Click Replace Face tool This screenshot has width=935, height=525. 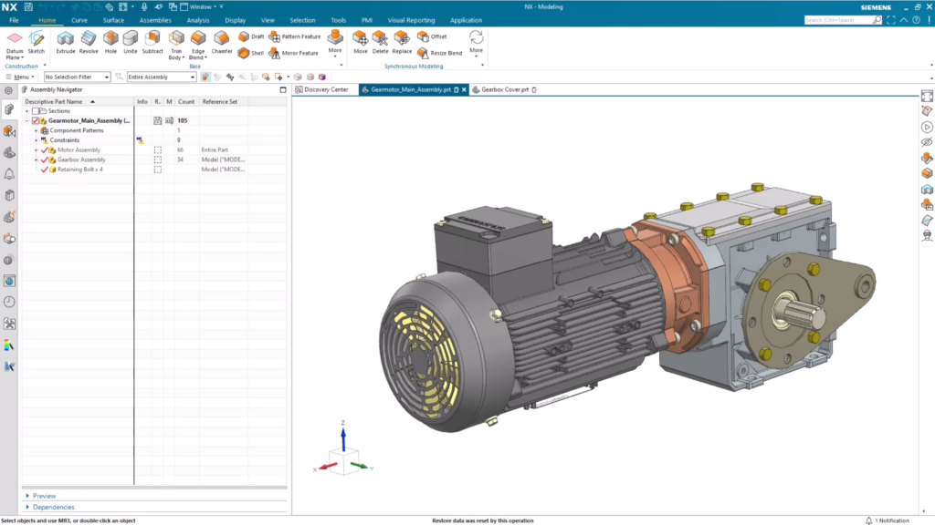pyautogui.click(x=402, y=42)
